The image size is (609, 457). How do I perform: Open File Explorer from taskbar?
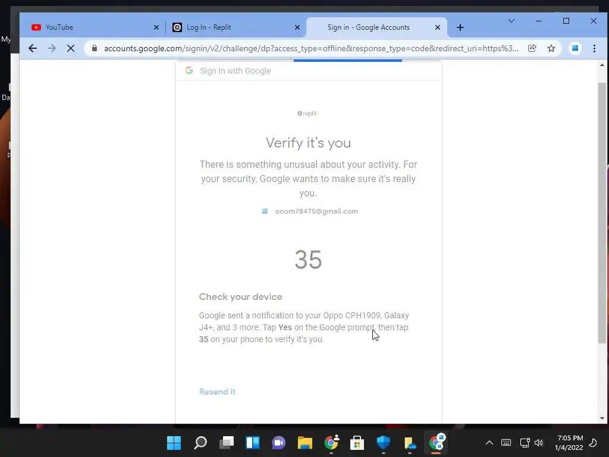(305, 443)
